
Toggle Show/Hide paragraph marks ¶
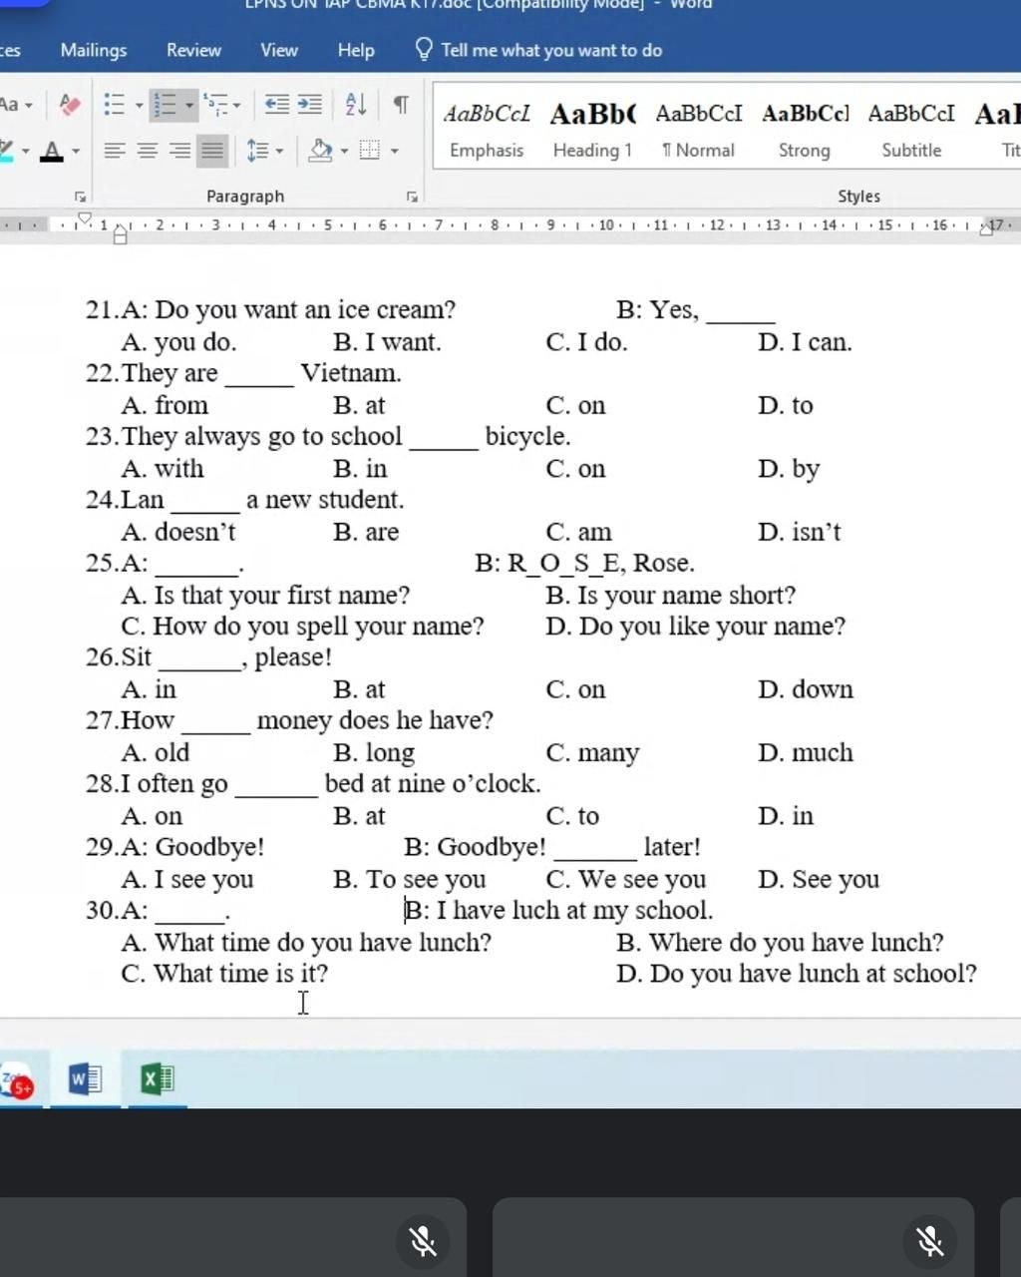point(401,104)
